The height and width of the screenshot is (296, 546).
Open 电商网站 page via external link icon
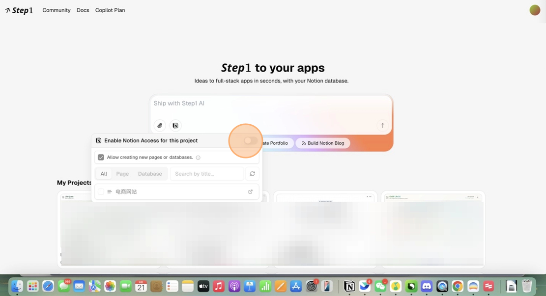tap(250, 191)
